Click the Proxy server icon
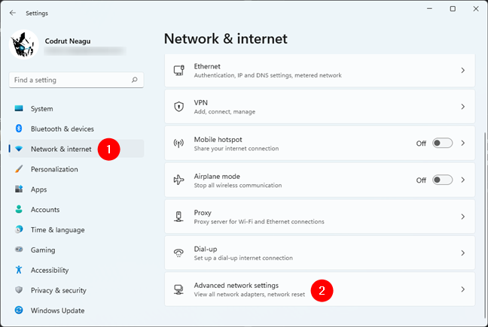This screenshot has height=327, width=488. pyautogui.click(x=178, y=216)
